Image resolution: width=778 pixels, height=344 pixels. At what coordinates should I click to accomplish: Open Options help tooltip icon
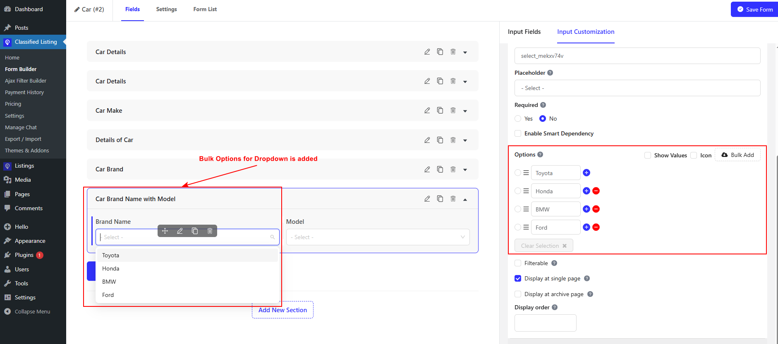[540, 154]
